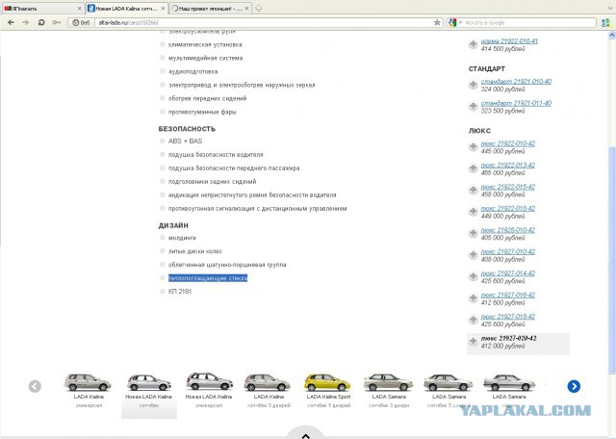
Task: Go back with the browser Back arrow
Action: coord(11,22)
